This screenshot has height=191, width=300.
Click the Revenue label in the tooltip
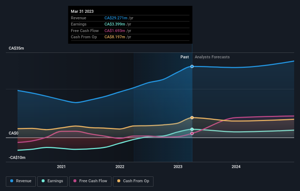tap(79, 18)
